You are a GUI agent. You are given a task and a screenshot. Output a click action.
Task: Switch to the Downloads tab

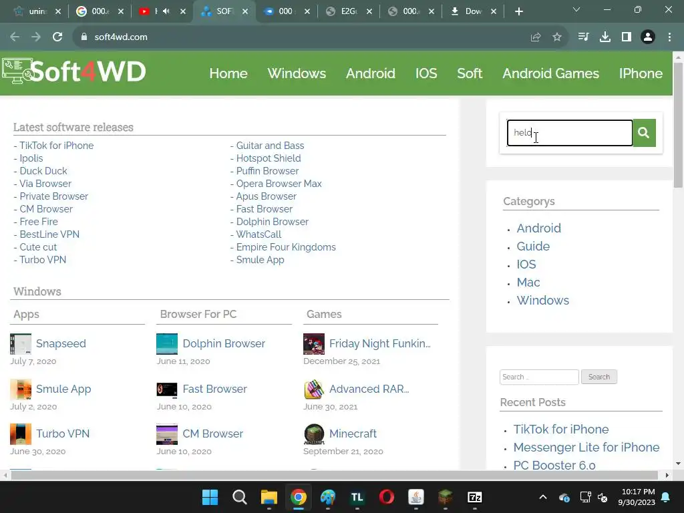474,11
